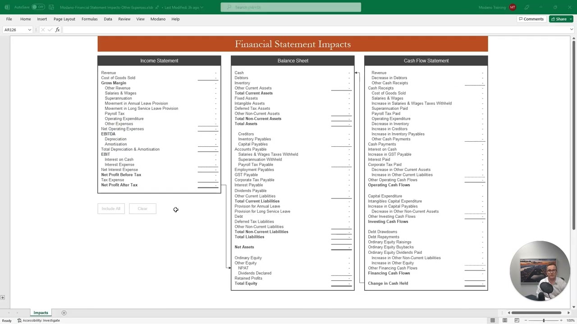Screen dimensions: 577x324
Task: Click the zoom slider in status bar
Action: (x=544, y=320)
